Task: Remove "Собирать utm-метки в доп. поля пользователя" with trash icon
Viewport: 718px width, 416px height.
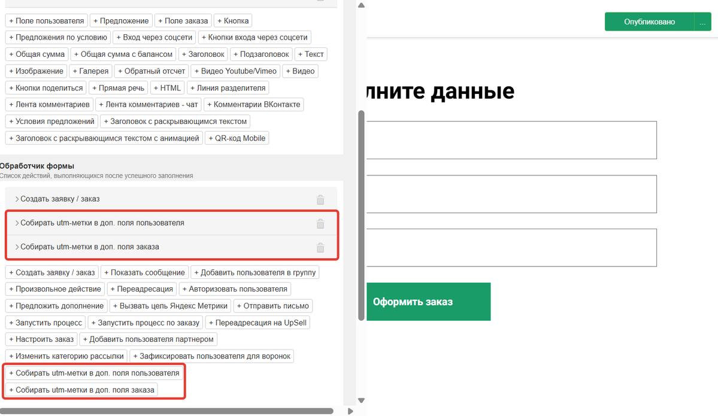Action: [x=320, y=223]
